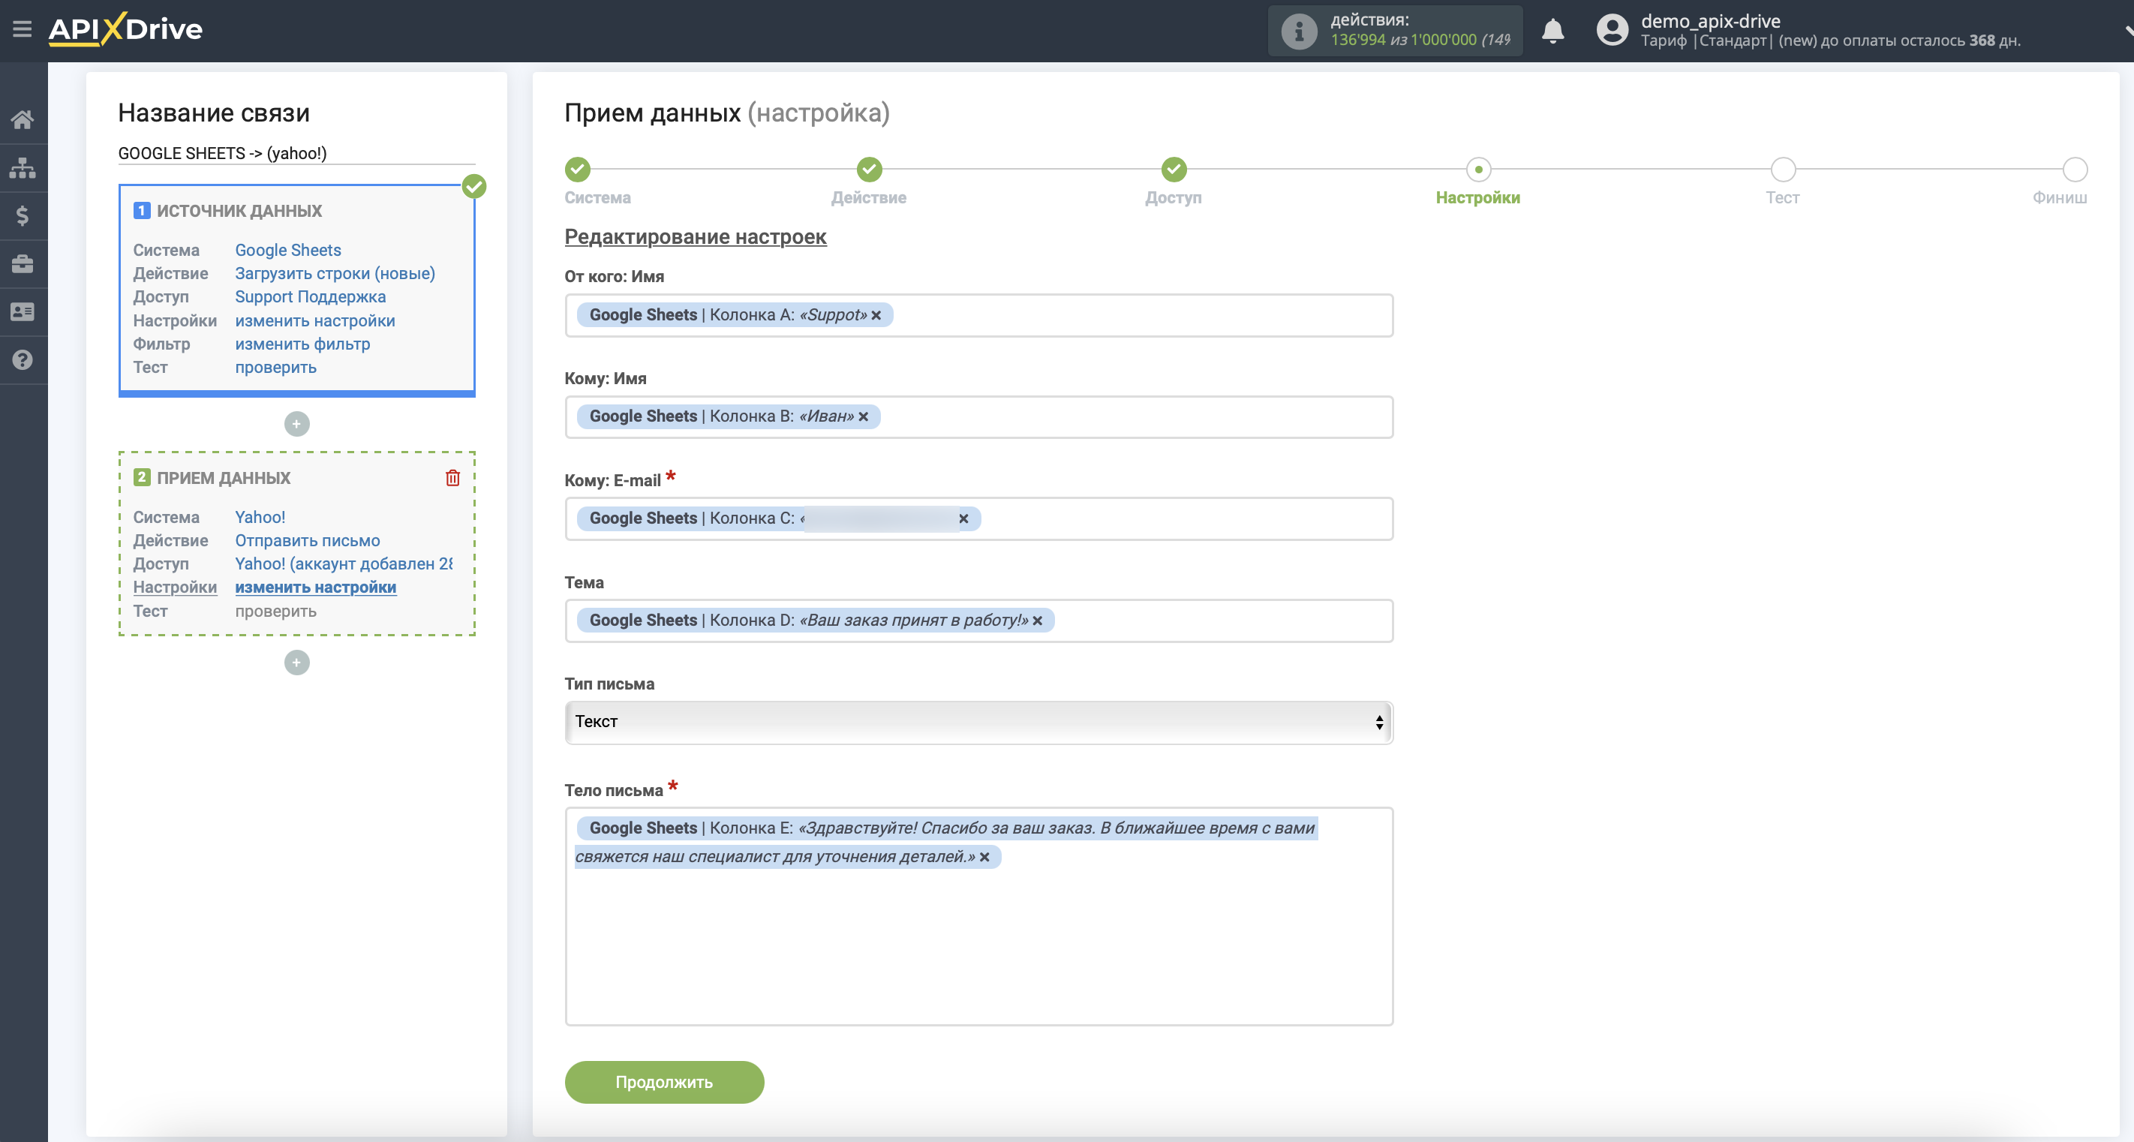Open the connections sitemap icon in sidebar
Screen dimensions: 2134x1142
(x=23, y=168)
